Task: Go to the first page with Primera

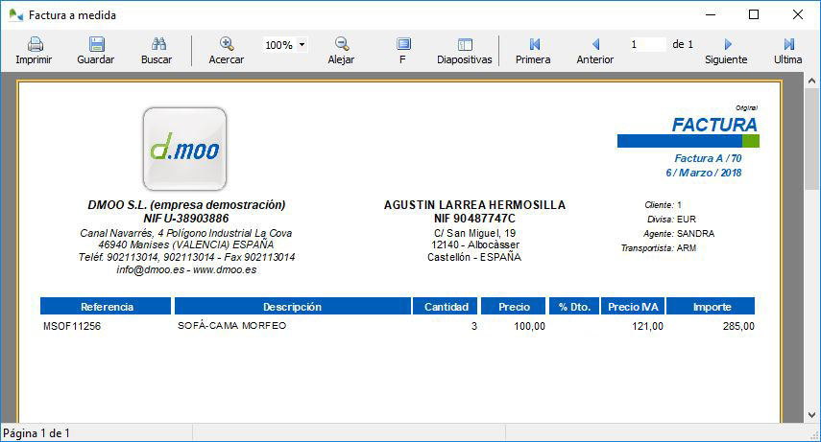Action: pyautogui.click(x=534, y=44)
